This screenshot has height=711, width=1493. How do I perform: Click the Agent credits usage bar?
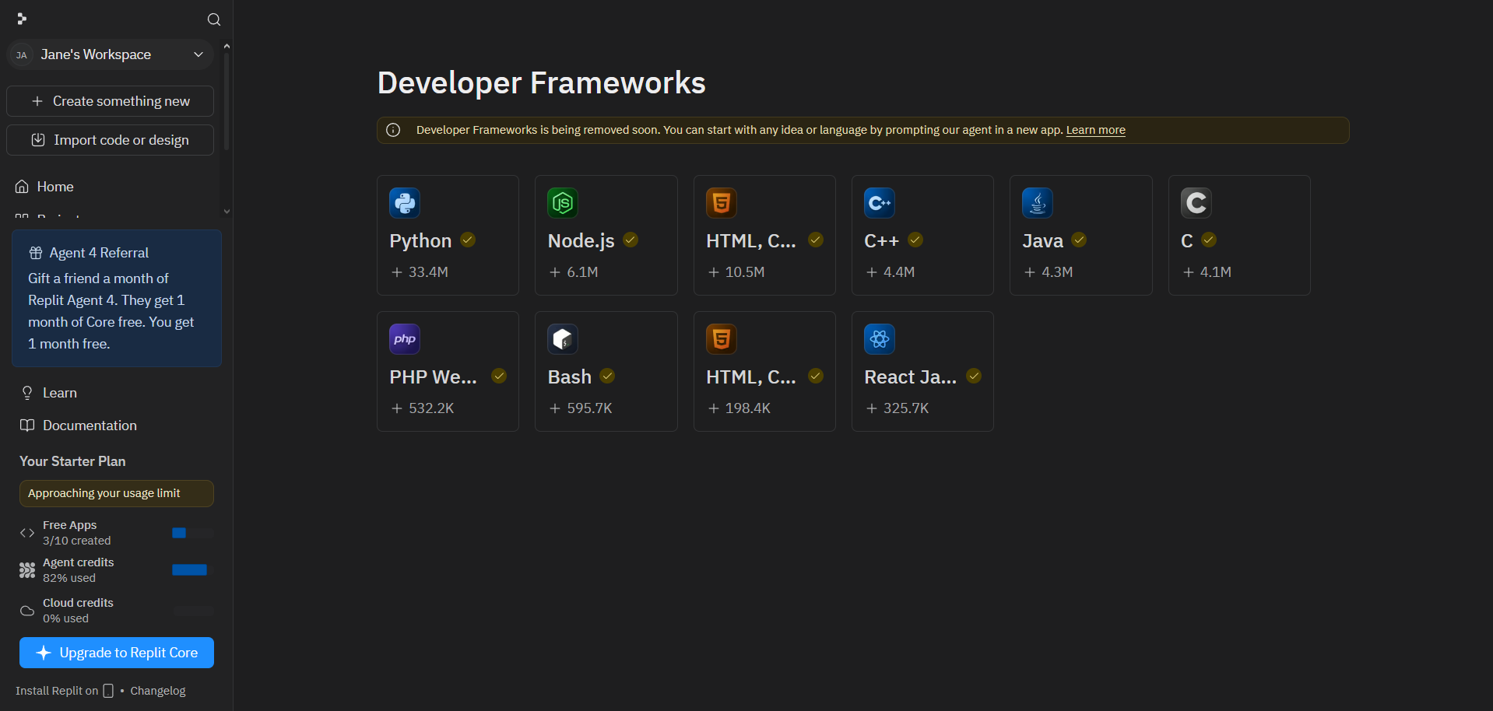[189, 570]
